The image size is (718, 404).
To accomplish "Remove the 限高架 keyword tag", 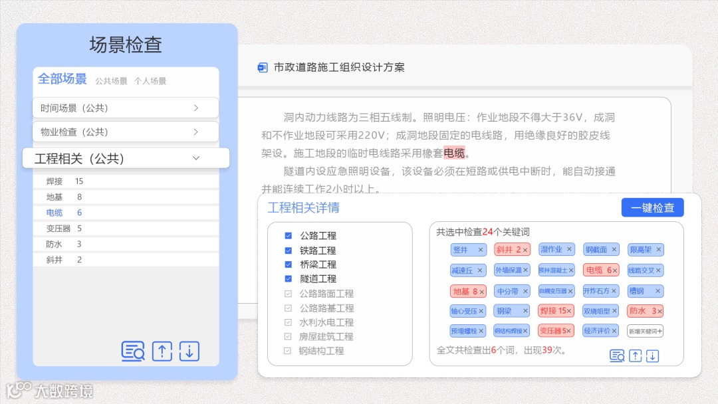I will point(658,249).
